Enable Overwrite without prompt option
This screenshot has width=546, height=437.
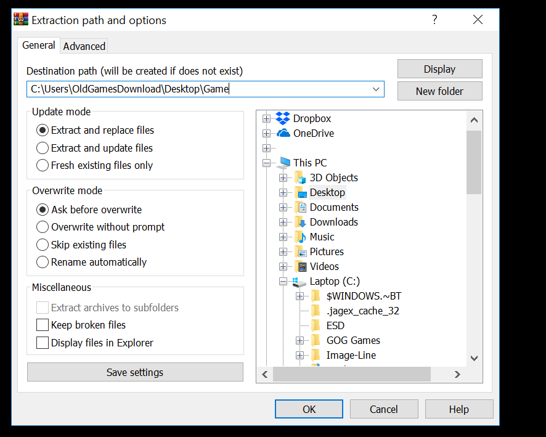pyautogui.click(x=43, y=227)
